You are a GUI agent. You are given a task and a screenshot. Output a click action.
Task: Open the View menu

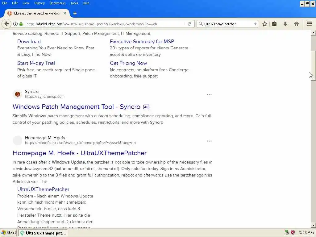pos(26,3)
